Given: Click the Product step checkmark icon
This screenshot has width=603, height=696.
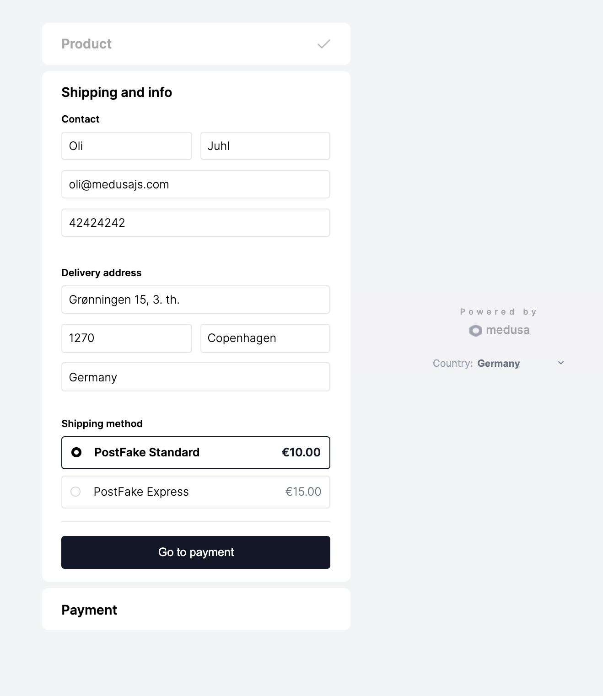Looking at the screenshot, I should coord(324,44).
